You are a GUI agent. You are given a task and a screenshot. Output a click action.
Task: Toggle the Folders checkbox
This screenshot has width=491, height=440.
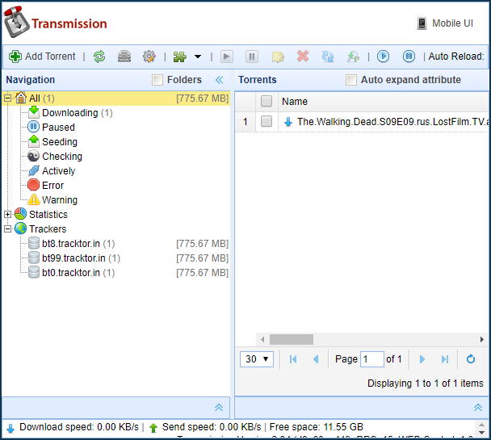point(157,80)
